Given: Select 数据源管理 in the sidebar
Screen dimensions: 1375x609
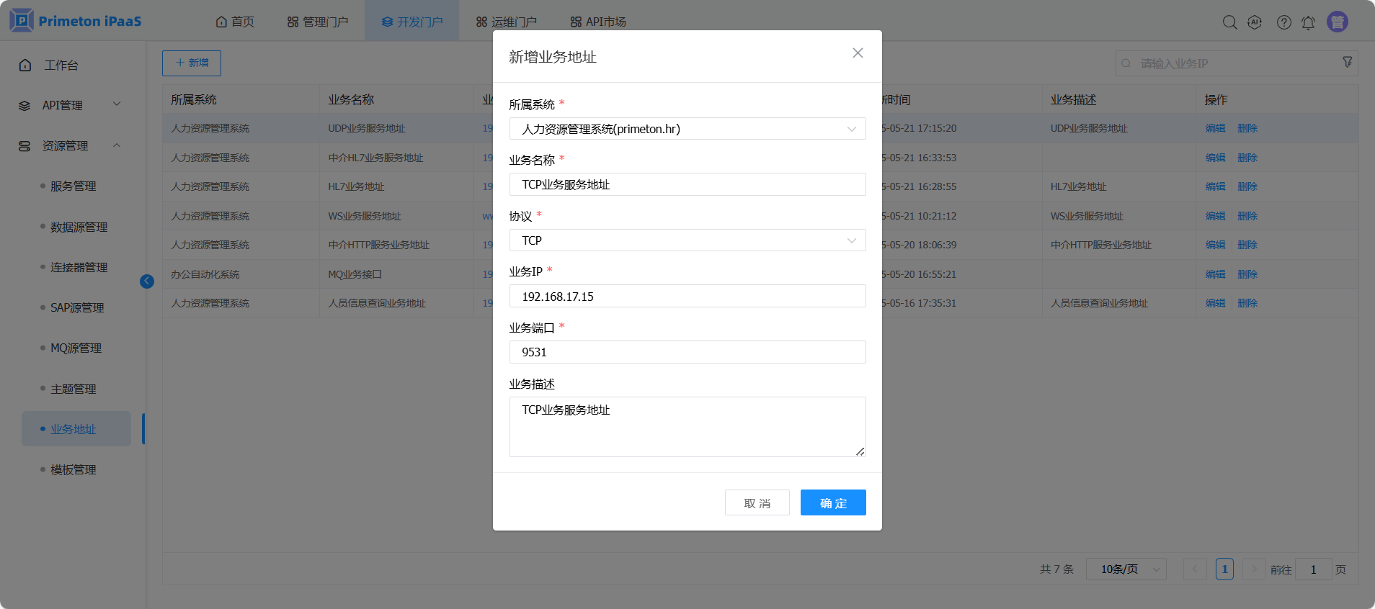Looking at the screenshot, I should click(x=79, y=227).
